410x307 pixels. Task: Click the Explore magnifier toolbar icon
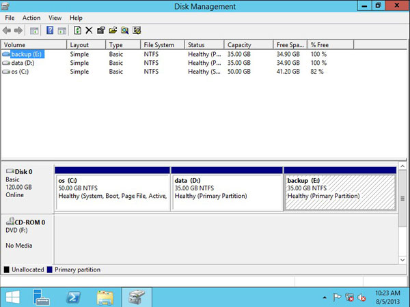[125, 31]
